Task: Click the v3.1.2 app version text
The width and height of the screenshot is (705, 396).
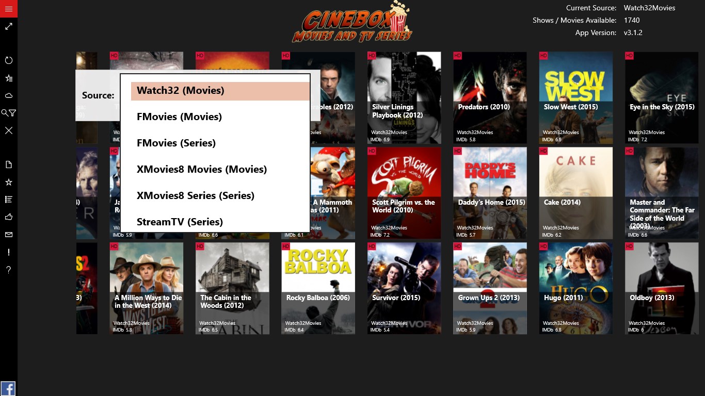Action: click(x=633, y=32)
